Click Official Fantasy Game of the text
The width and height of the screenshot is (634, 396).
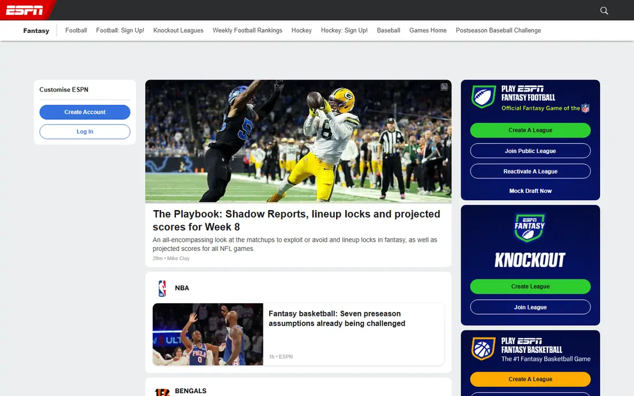[541, 108]
